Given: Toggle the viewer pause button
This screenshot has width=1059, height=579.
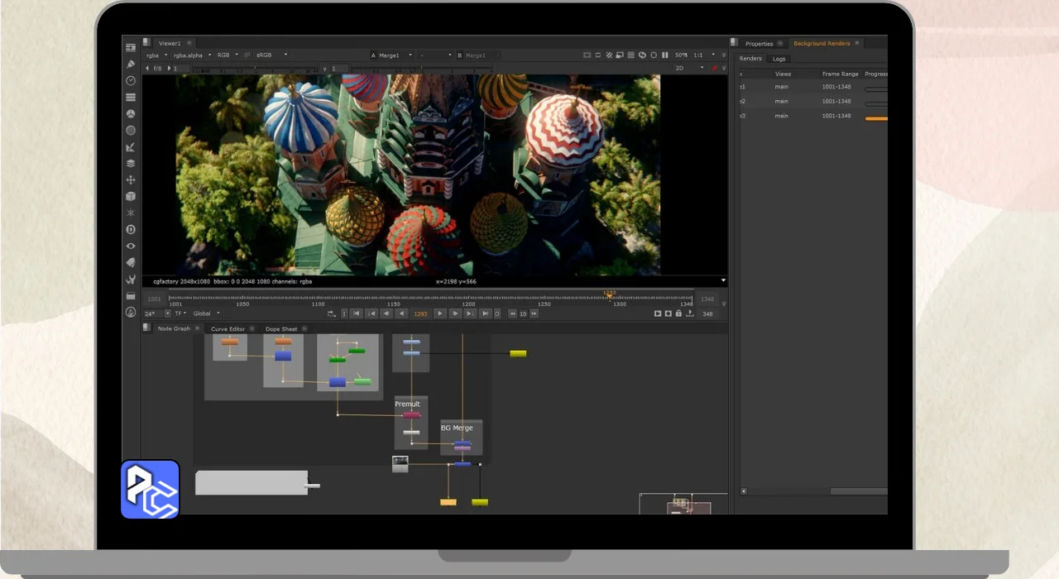Looking at the screenshot, I should coord(664,55).
